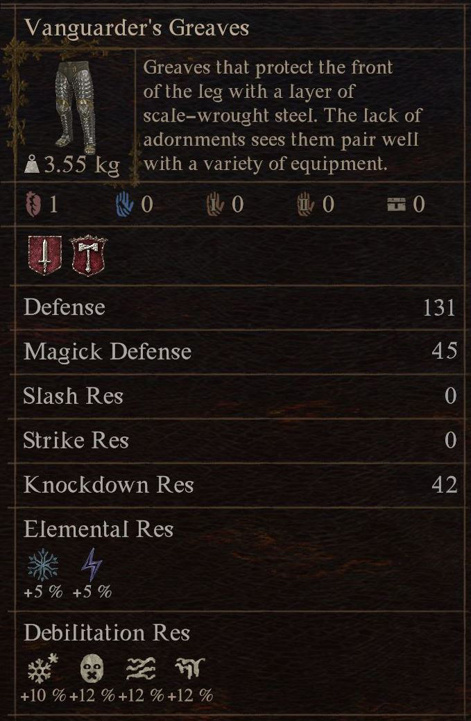471x721 pixels.
Task: Click the silenced mask debilitation icon
Action: pyautogui.click(x=92, y=669)
